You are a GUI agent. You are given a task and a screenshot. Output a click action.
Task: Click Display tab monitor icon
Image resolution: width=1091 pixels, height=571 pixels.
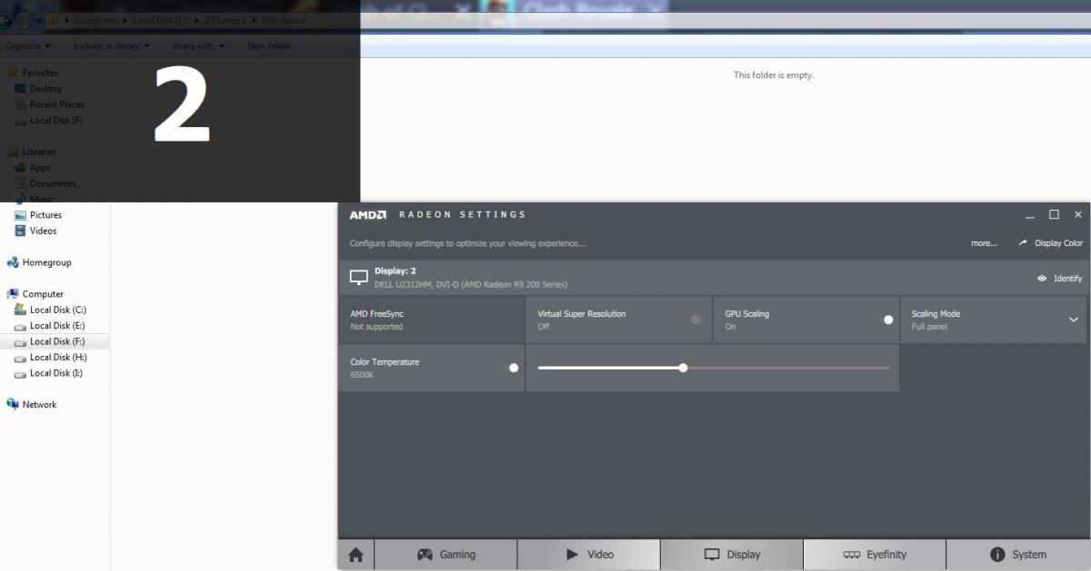point(712,555)
